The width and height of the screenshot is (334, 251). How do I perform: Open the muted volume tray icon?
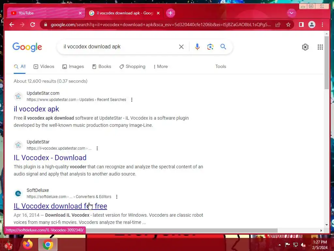(x=303, y=245)
